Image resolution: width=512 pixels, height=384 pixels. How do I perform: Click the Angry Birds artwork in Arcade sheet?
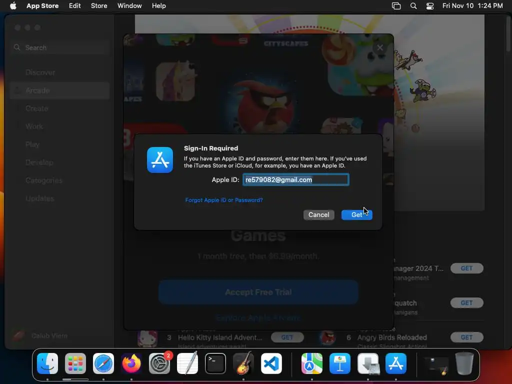coord(264,106)
